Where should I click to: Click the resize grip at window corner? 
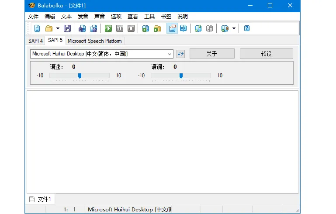[x=298, y=211]
